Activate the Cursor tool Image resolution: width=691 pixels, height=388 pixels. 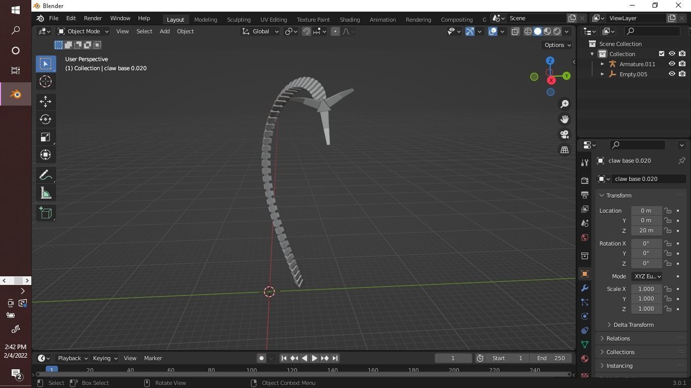pyautogui.click(x=46, y=81)
